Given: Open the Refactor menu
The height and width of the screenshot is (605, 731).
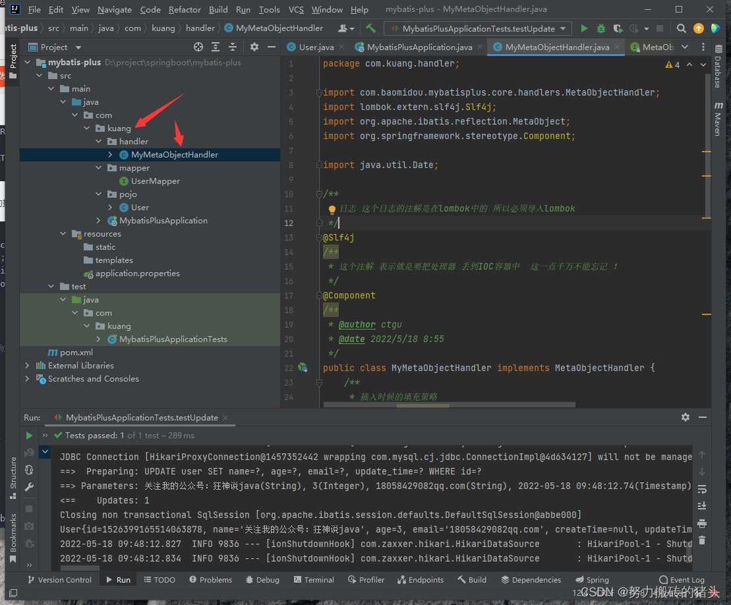Looking at the screenshot, I should [185, 10].
